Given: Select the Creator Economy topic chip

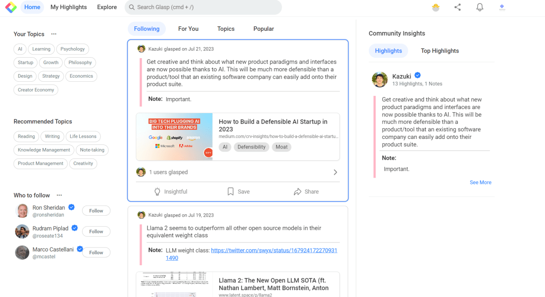Looking at the screenshot, I should coord(36,90).
